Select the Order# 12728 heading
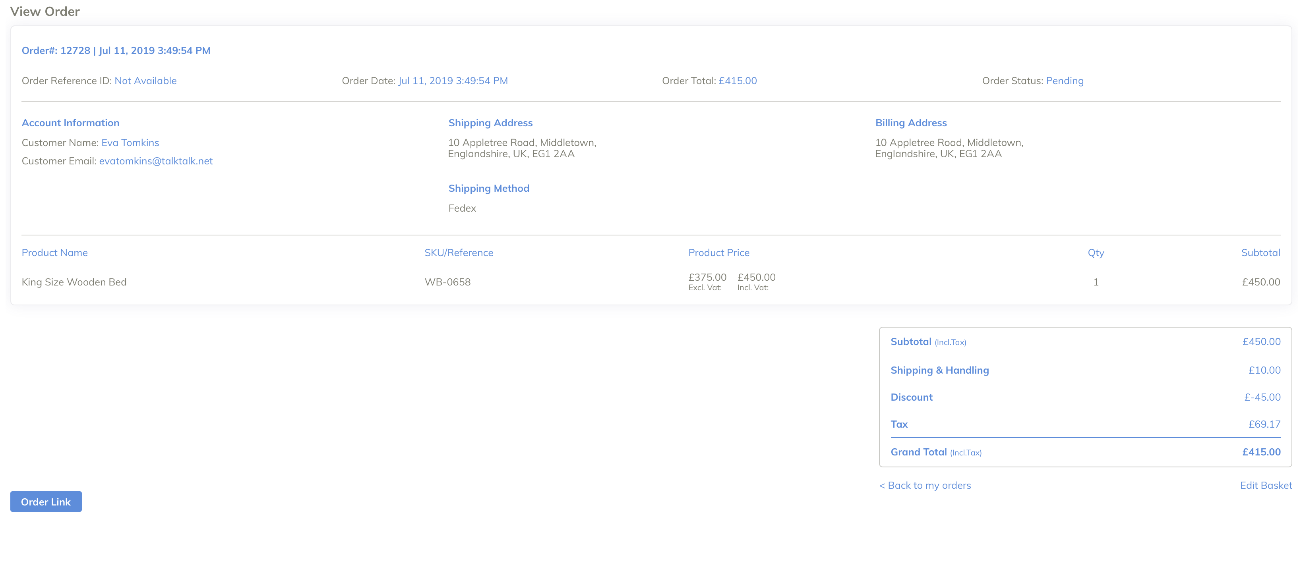The height and width of the screenshot is (569, 1305). (x=116, y=50)
